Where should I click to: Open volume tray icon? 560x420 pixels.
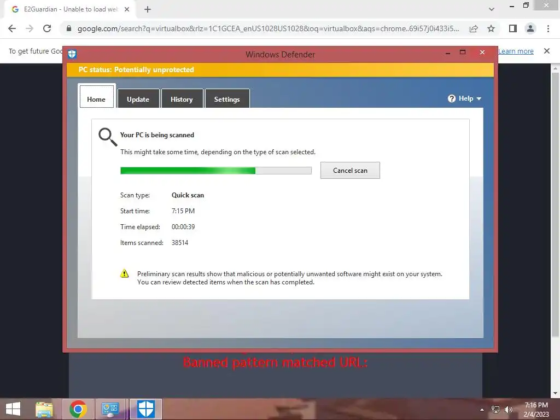508,410
